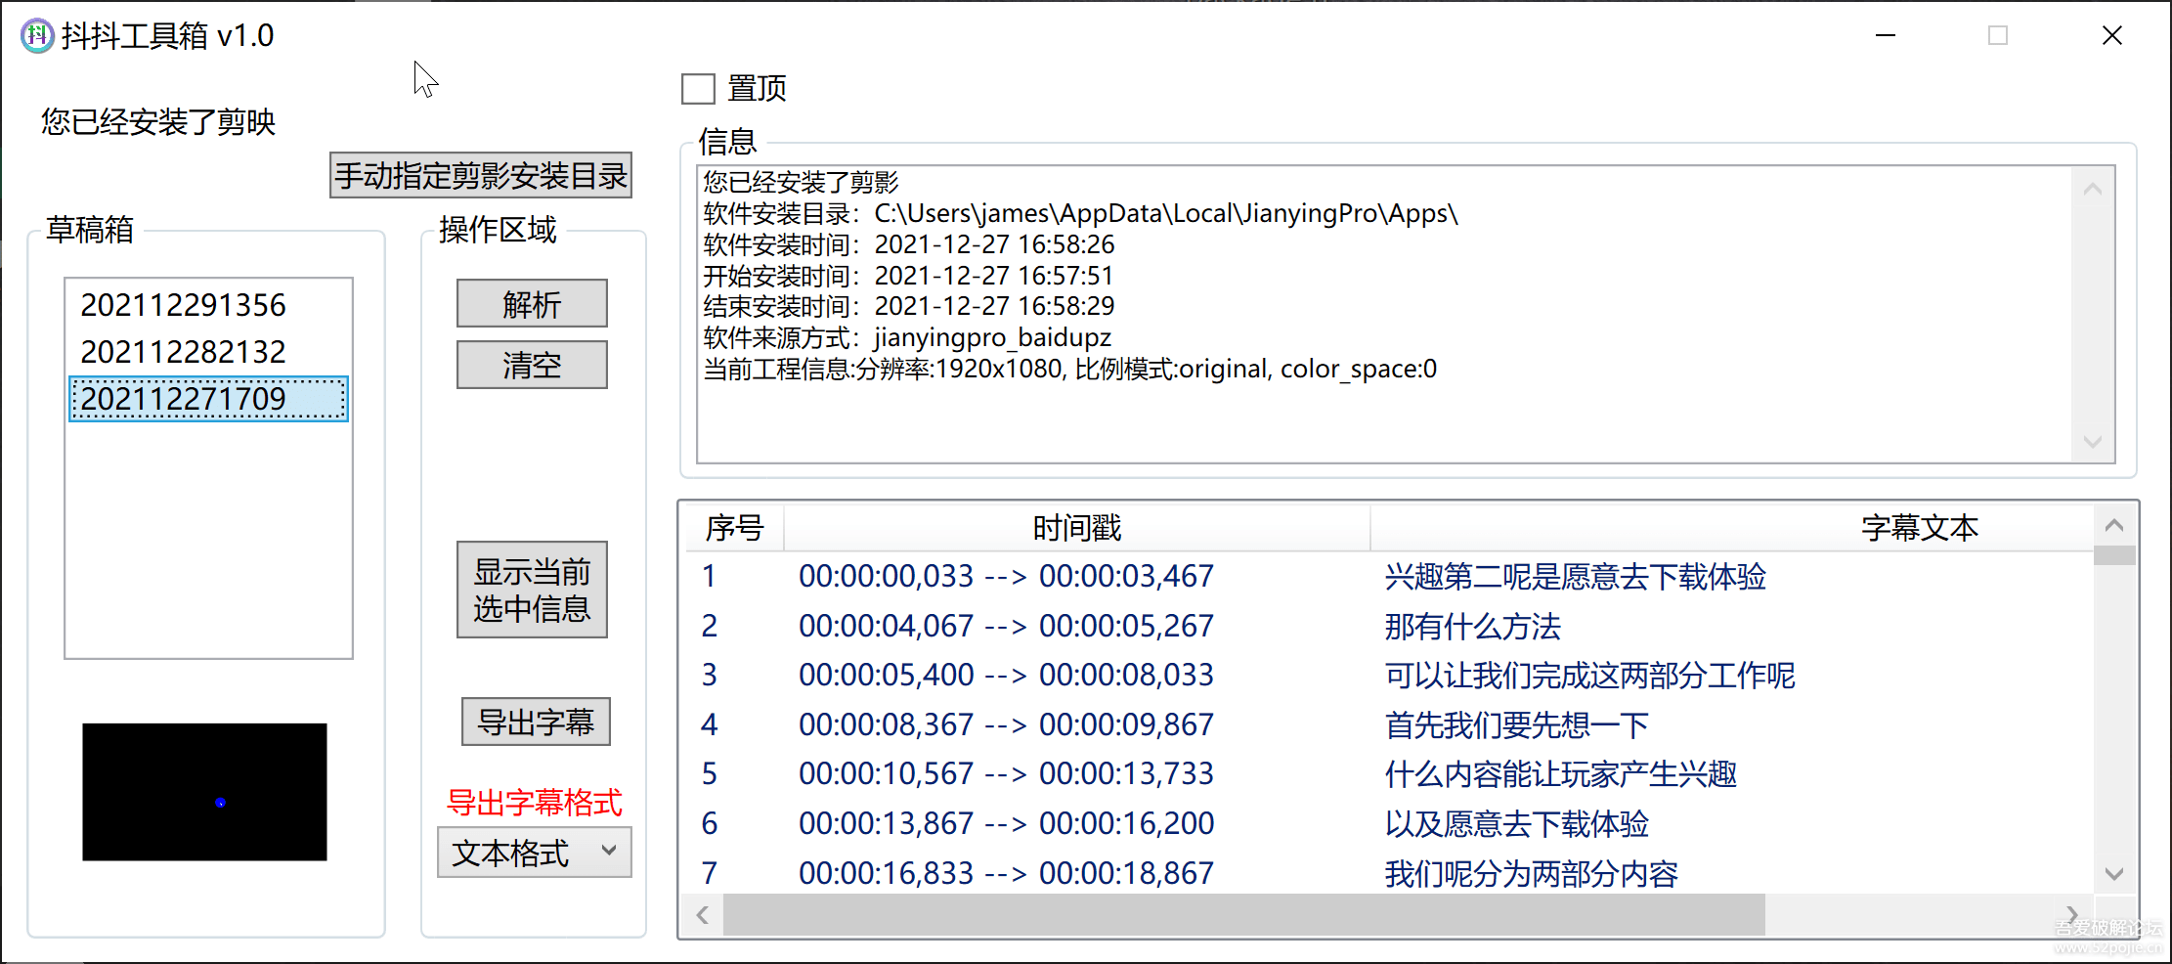The height and width of the screenshot is (964, 2172).
Task: Click 显示当前选中信息 button
Action: [531, 589]
